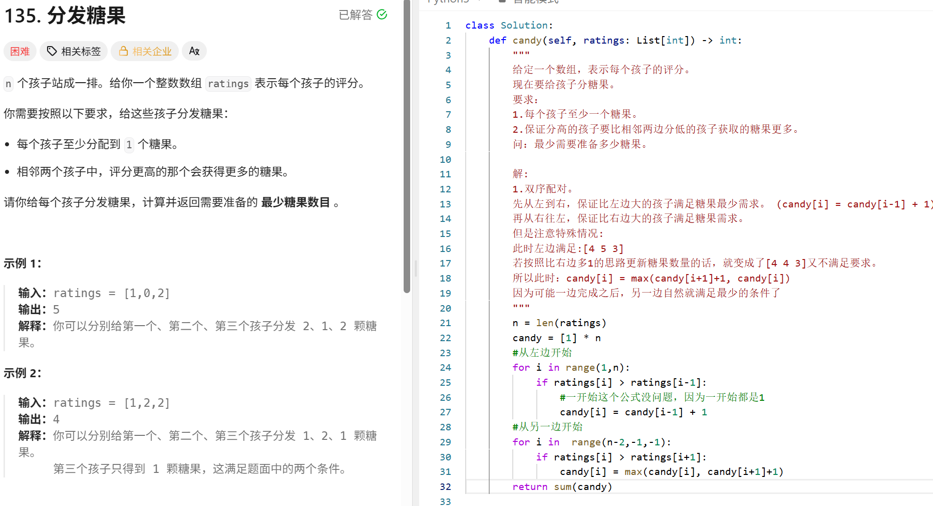Click the panel divider handle

(416, 269)
